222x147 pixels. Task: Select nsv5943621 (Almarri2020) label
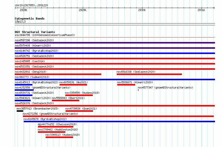tap(33, 98)
